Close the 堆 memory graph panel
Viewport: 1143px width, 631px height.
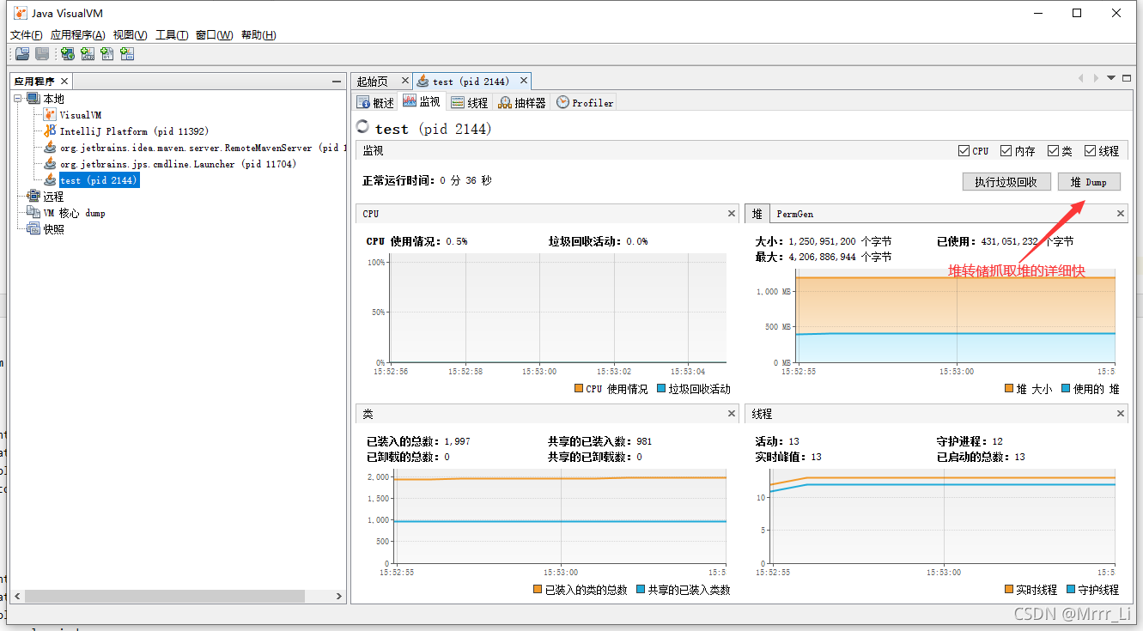(x=1121, y=214)
